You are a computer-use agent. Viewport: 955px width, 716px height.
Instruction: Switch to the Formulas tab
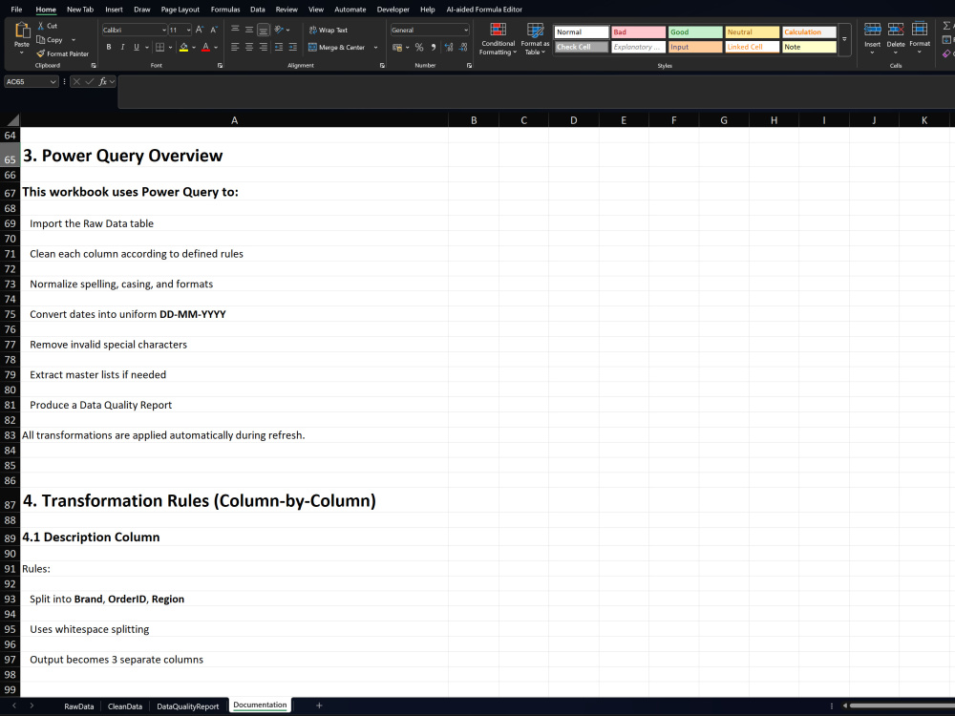click(x=225, y=10)
